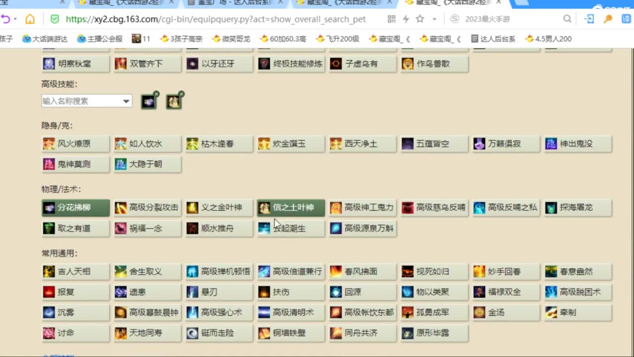Open the 主播公会服 bookmark
Viewport: 634px width, 357px height.
(100, 39)
